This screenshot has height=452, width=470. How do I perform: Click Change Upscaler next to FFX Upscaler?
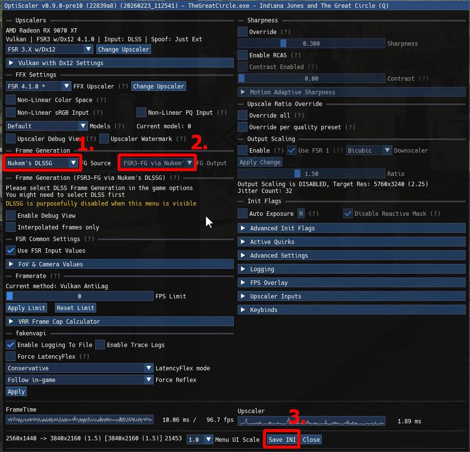pos(158,87)
